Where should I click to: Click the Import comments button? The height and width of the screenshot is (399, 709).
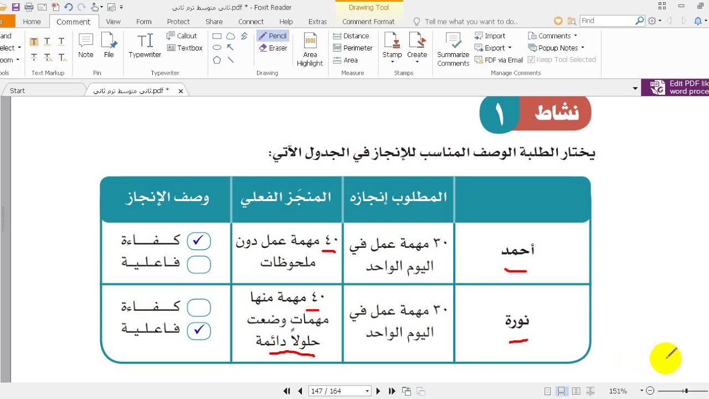490,36
